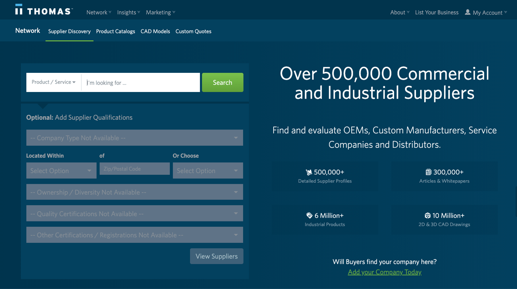Open the Or Choose Select Option dropdown
The image size is (517, 289).
click(x=208, y=170)
